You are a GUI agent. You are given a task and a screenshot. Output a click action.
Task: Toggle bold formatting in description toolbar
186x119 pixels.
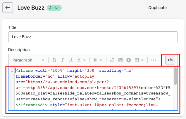(x=54, y=60)
